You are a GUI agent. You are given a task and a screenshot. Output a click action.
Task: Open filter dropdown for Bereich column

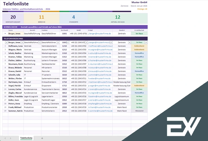[x=40, y=43]
